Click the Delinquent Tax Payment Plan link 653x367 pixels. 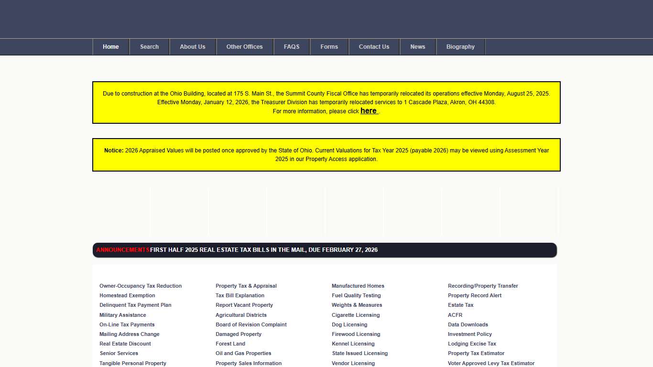tap(135, 305)
